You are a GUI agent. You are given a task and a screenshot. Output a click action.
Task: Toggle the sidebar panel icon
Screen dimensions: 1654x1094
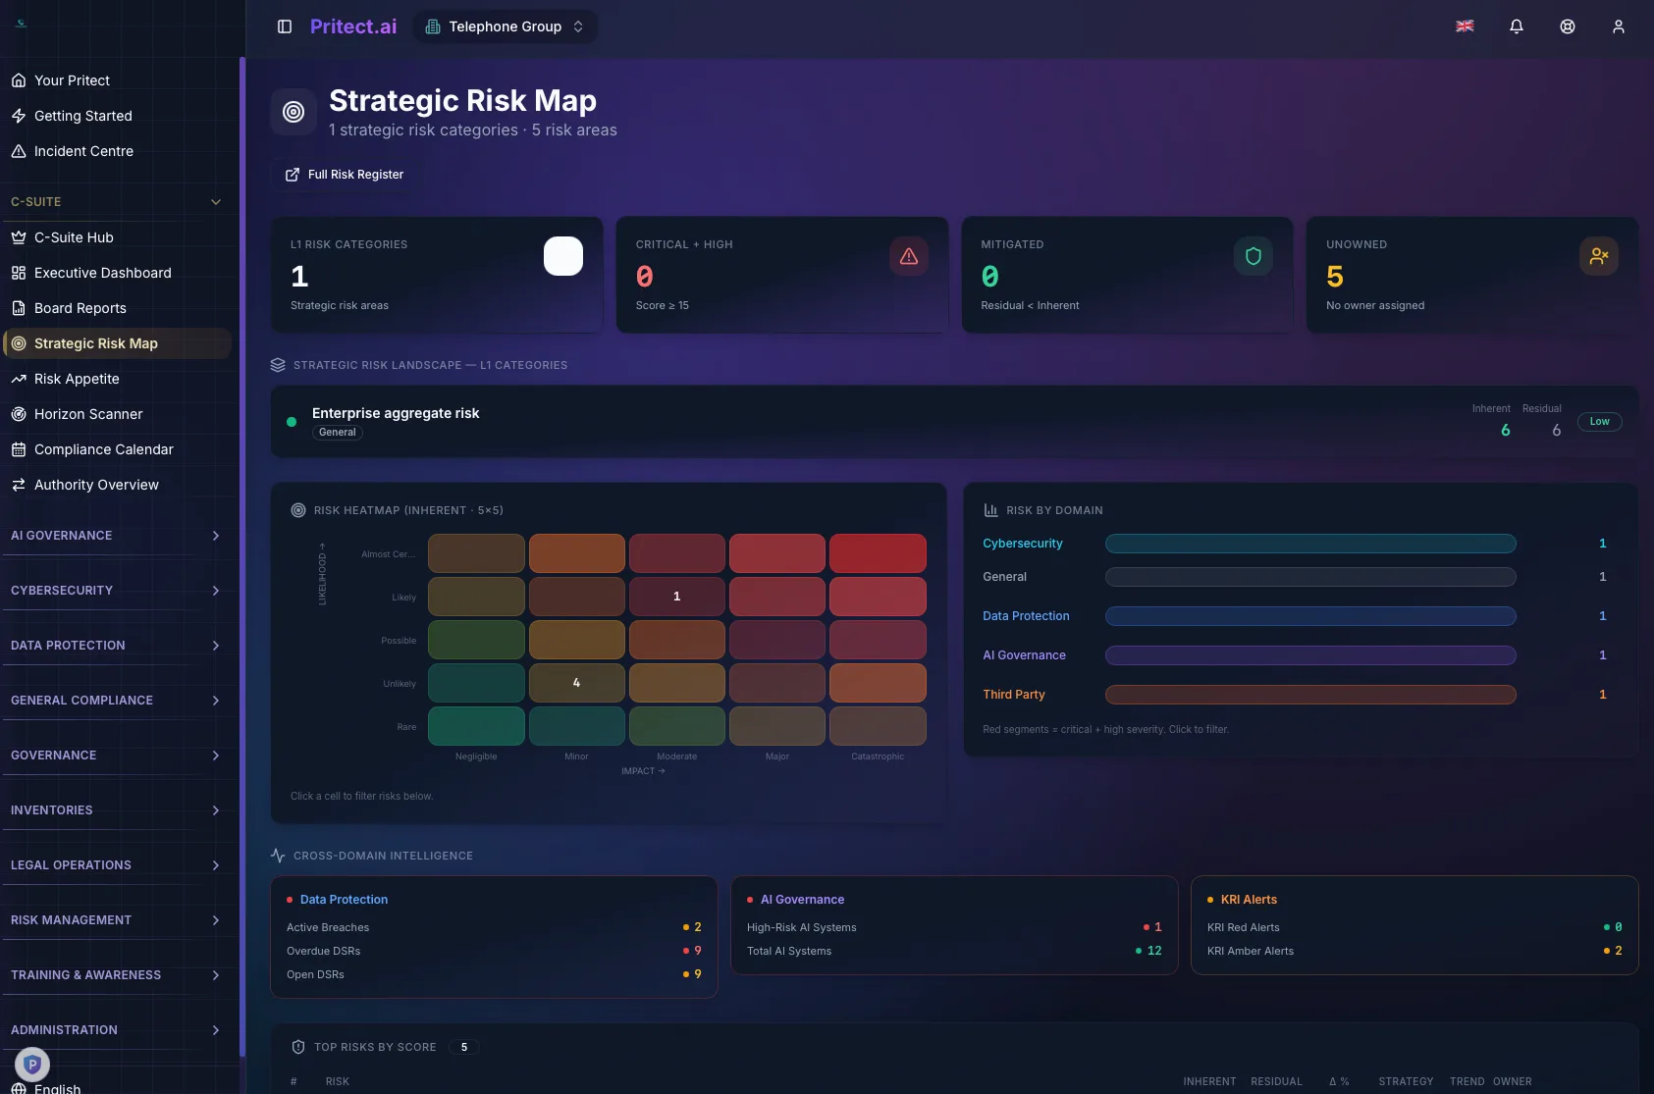pos(285,26)
